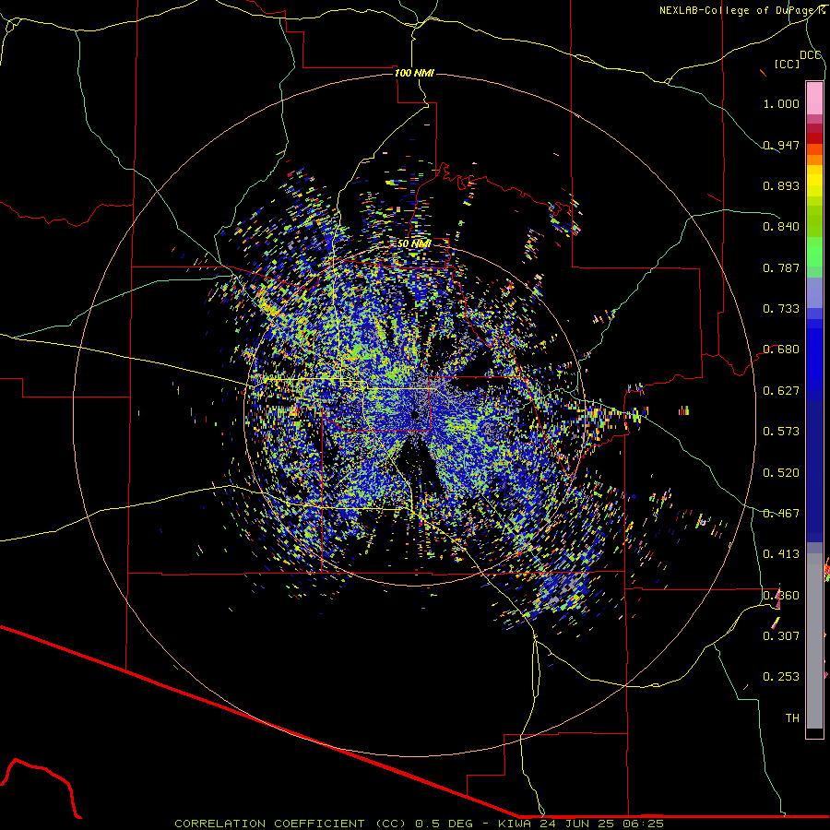This screenshot has height=830, width=830.
Task: Pick the lavender segment of the color bar
Action: point(814,292)
